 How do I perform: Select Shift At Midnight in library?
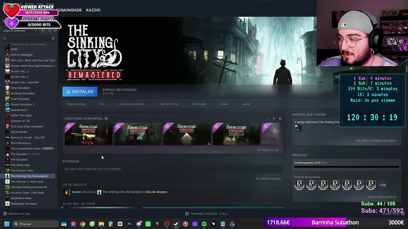tap(21, 55)
